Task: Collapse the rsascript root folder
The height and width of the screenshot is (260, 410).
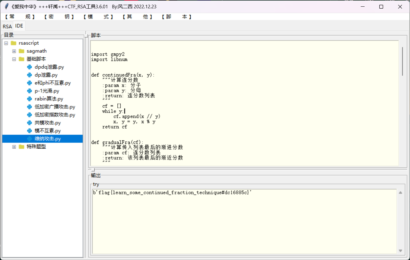Action: pos(6,43)
